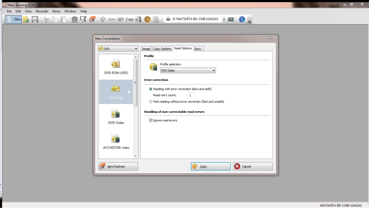The height and width of the screenshot is (208, 369).
Task: Open the disc info icon
Action: pyautogui.click(x=138, y=19)
